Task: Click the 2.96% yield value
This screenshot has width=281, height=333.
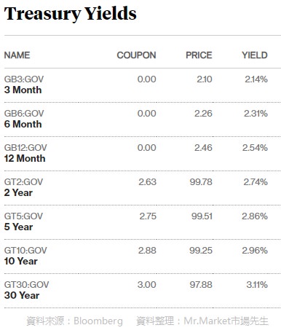Action: tap(255, 251)
